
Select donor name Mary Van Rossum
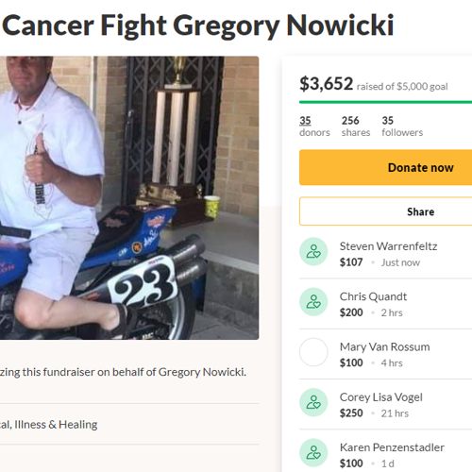tap(385, 346)
